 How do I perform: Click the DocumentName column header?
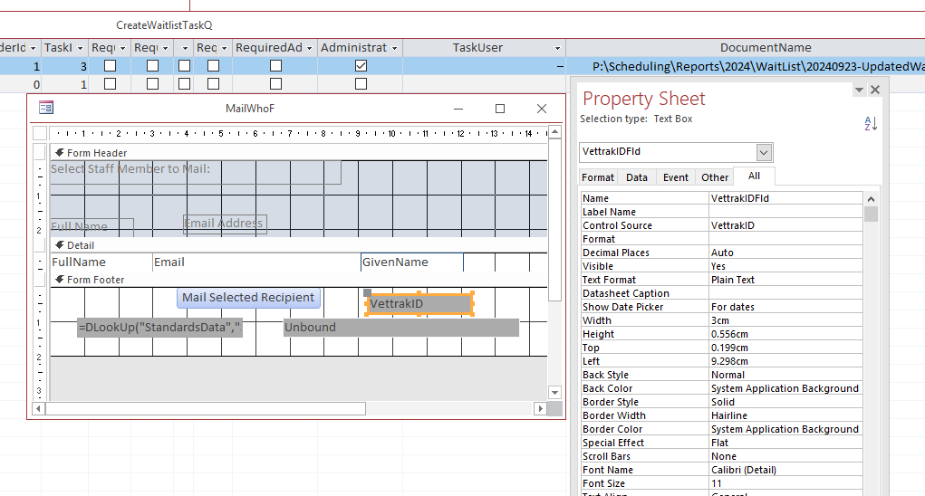coord(766,48)
